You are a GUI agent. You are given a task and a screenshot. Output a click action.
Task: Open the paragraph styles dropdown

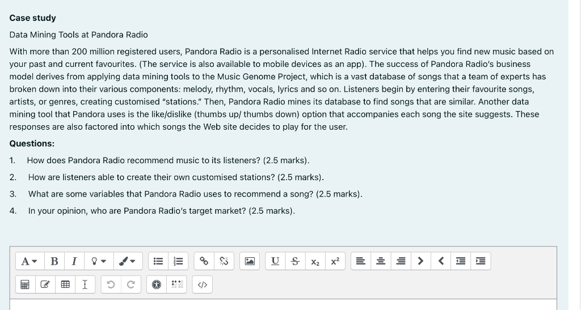tap(30, 261)
